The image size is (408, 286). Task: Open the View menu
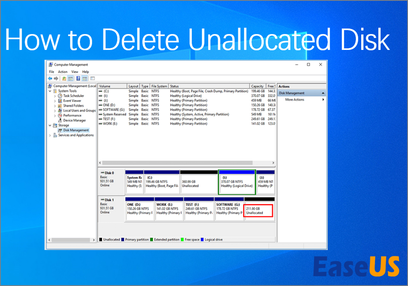[x=75, y=72]
